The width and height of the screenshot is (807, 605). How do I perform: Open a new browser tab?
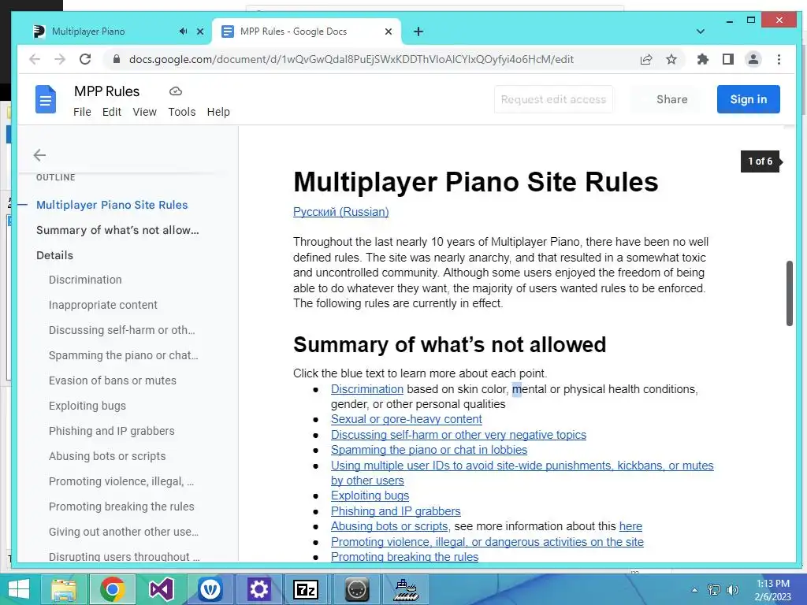point(418,32)
